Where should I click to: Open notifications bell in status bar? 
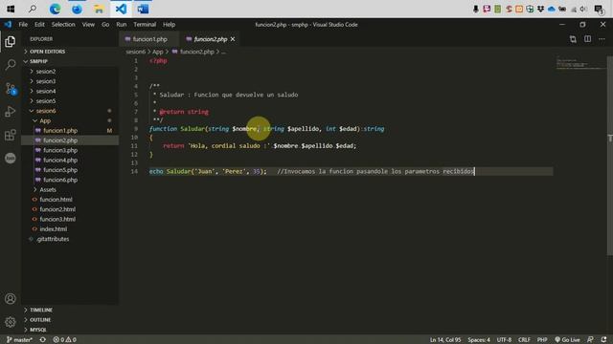[603, 340]
